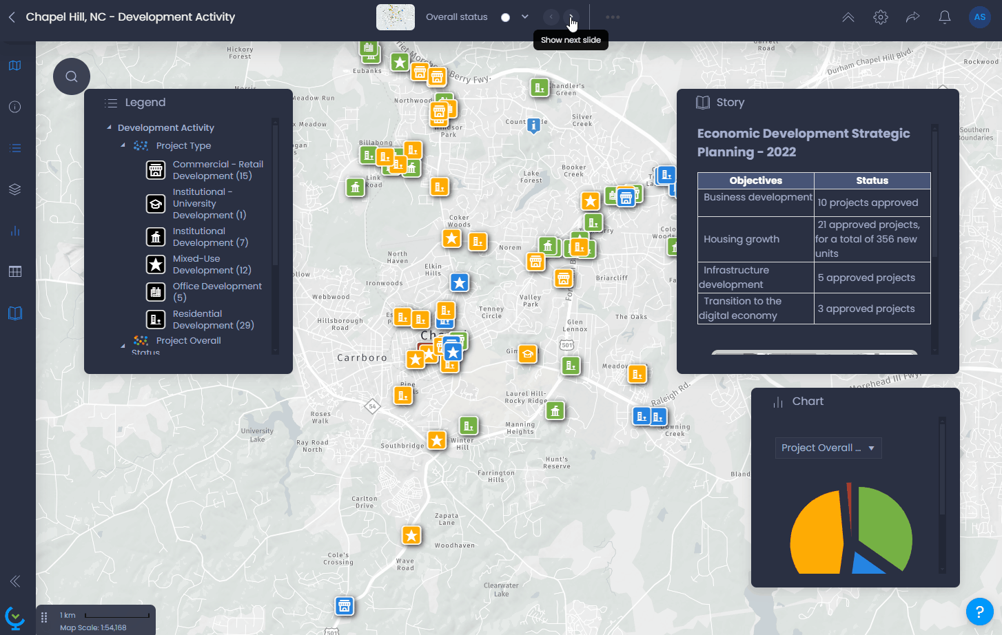Screen dimensions: 1002x635
Task: Click the Residential Development legend icon
Action: (x=156, y=320)
